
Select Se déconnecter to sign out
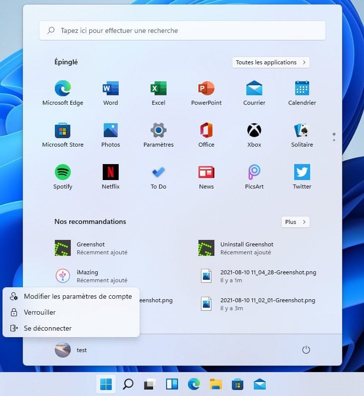point(71,328)
